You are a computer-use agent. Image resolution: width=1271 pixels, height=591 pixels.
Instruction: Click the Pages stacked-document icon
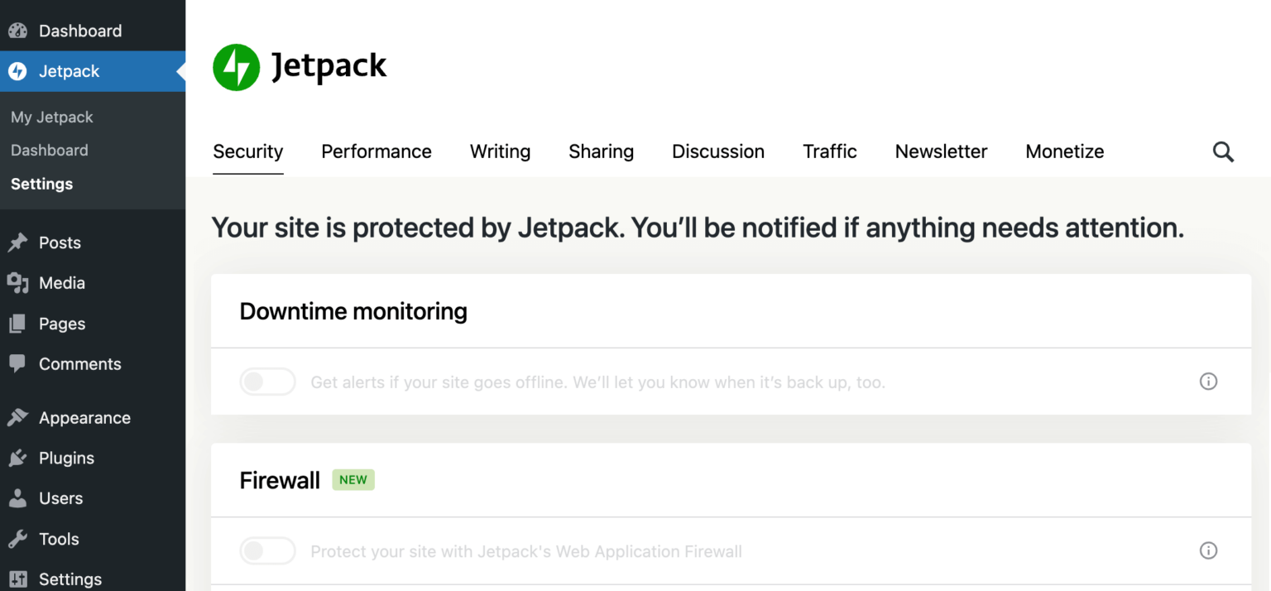[x=18, y=323]
